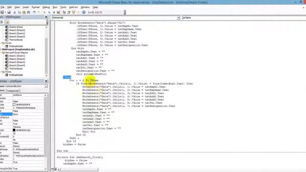Click the fmMousePointerDefault property value
The width and height of the screenshot is (306, 172).
point(28,150)
